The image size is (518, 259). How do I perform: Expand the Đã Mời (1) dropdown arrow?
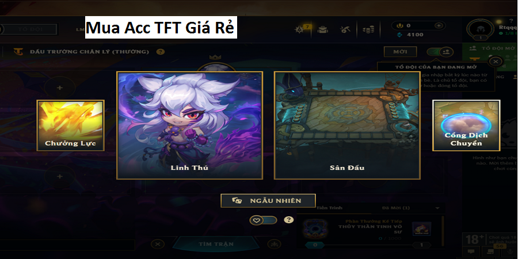[437, 208]
